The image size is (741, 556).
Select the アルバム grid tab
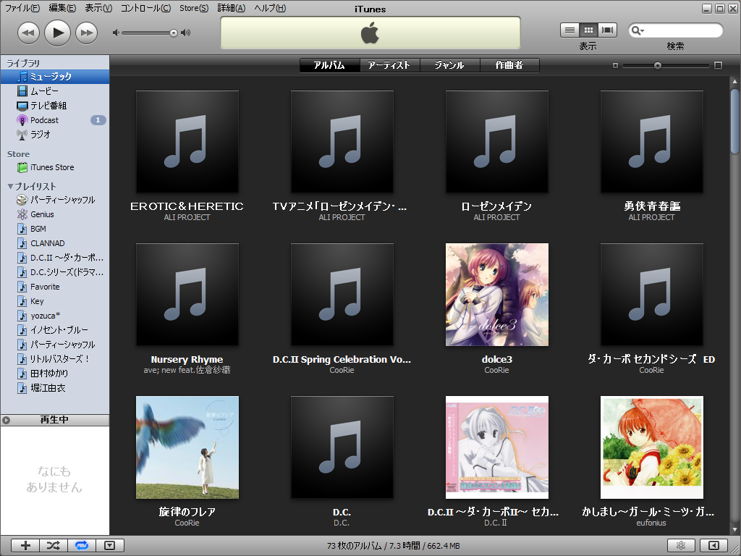(x=330, y=65)
